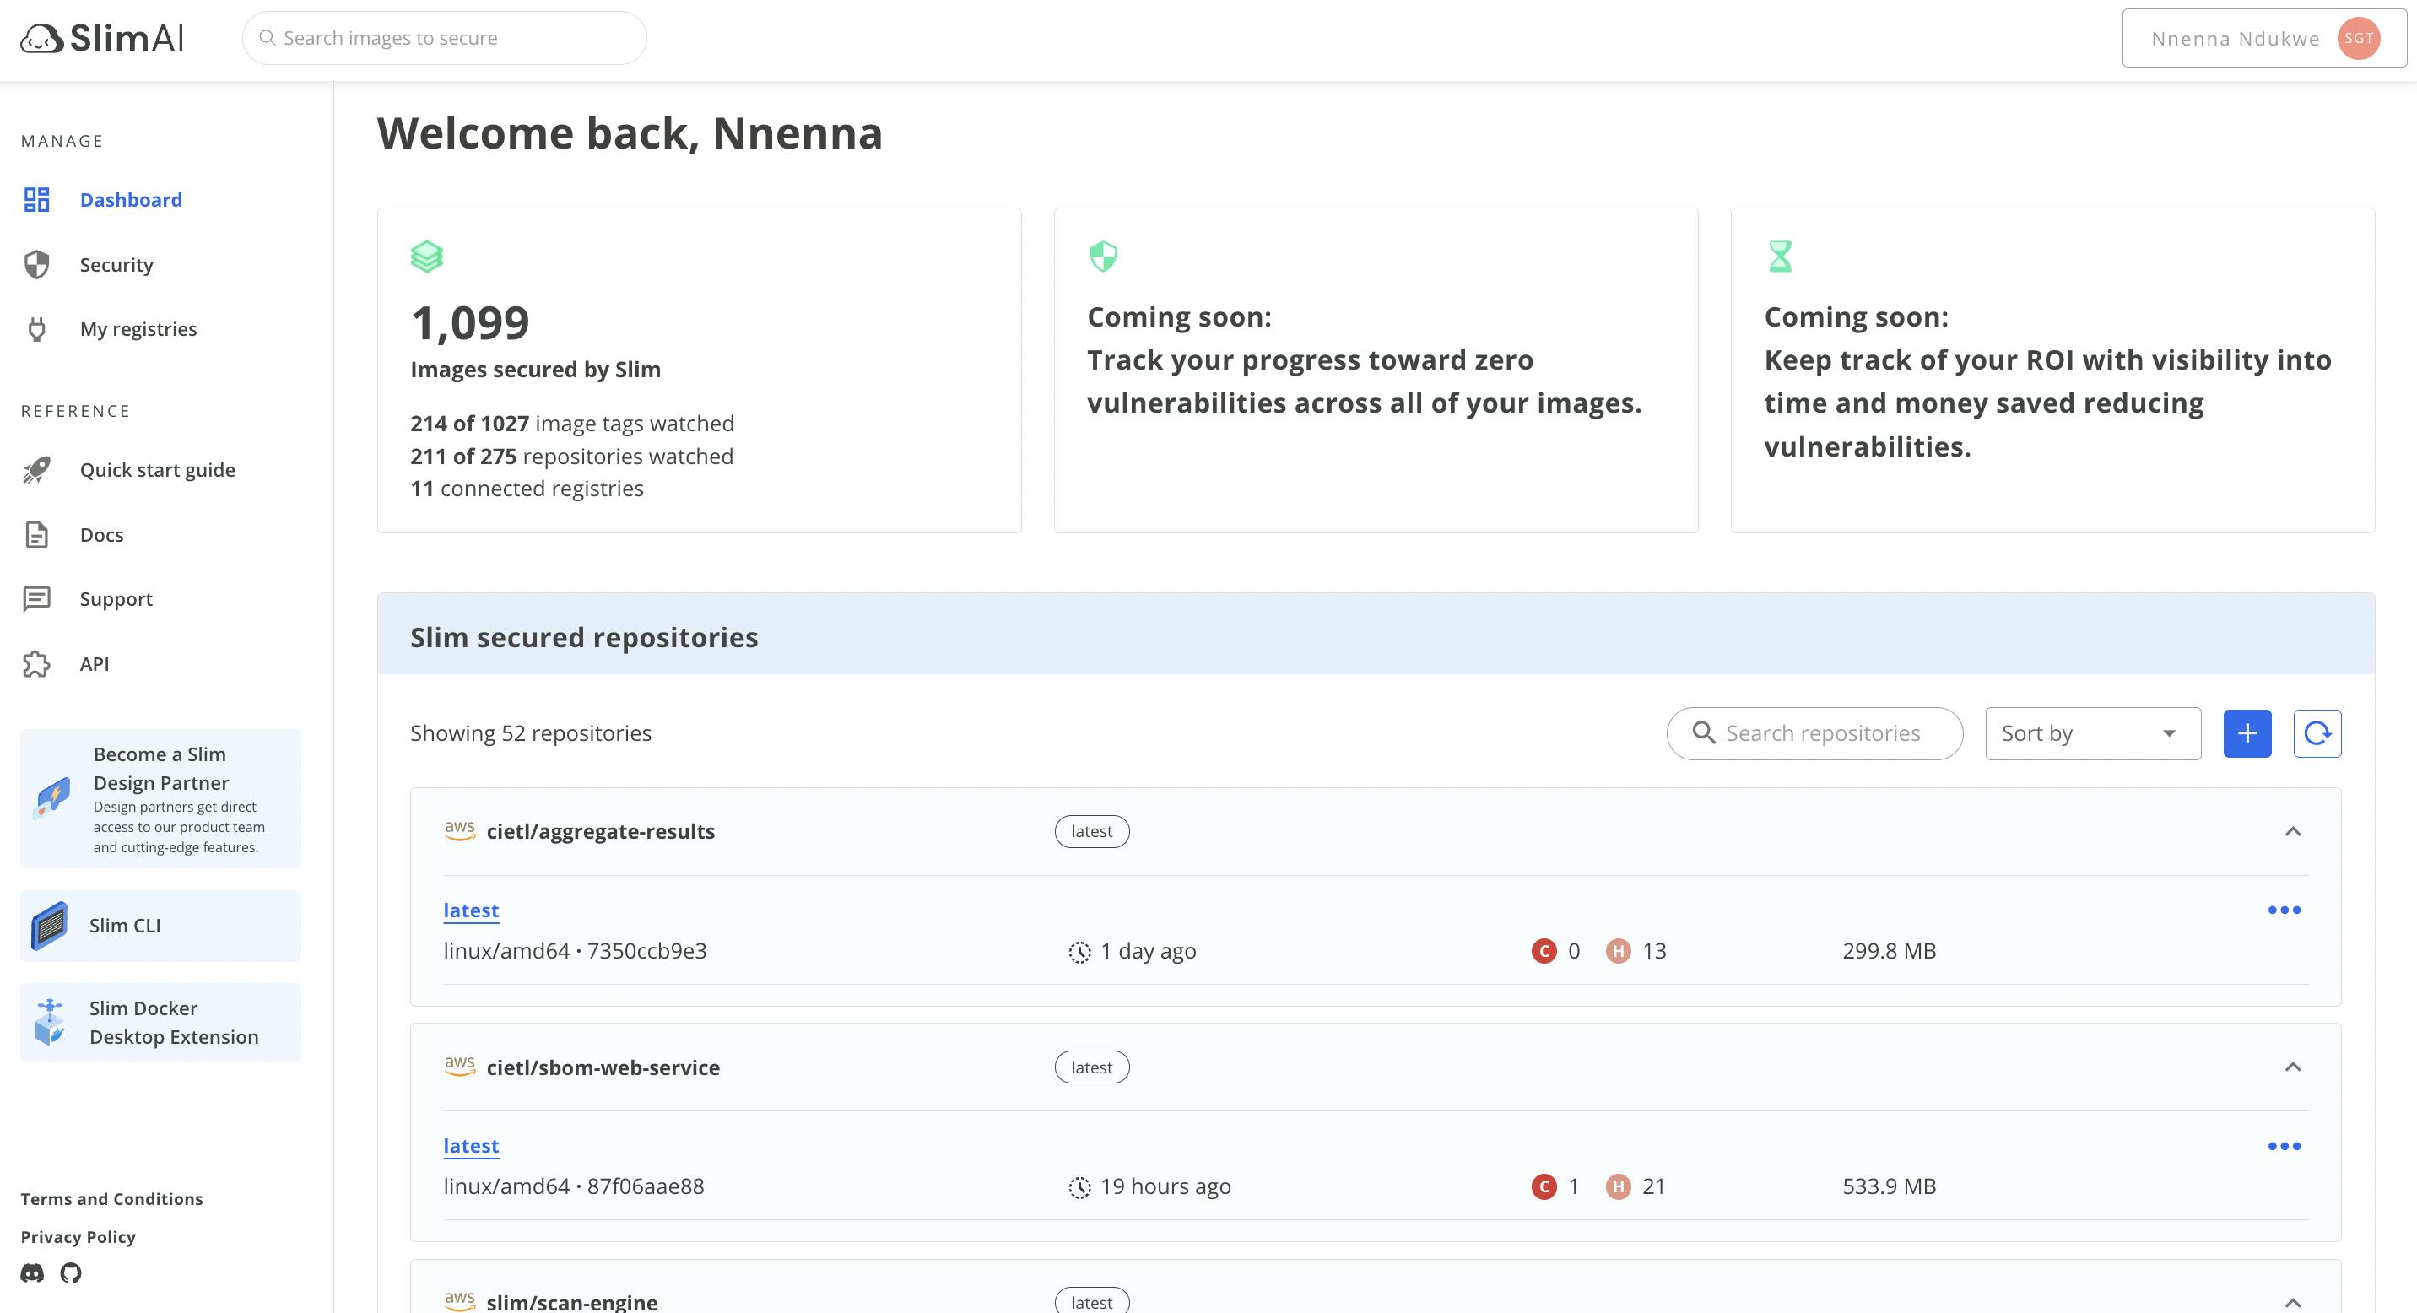Focus the Search images to secure field

[445, 39]
